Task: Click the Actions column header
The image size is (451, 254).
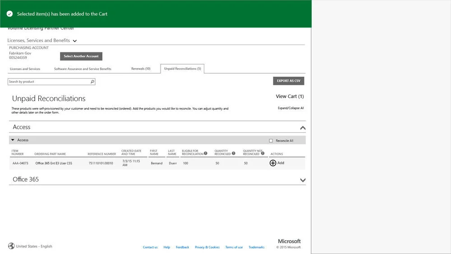Action: (277, 154)
